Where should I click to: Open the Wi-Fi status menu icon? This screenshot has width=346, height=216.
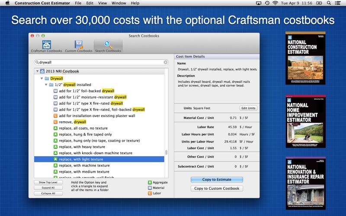275,3
